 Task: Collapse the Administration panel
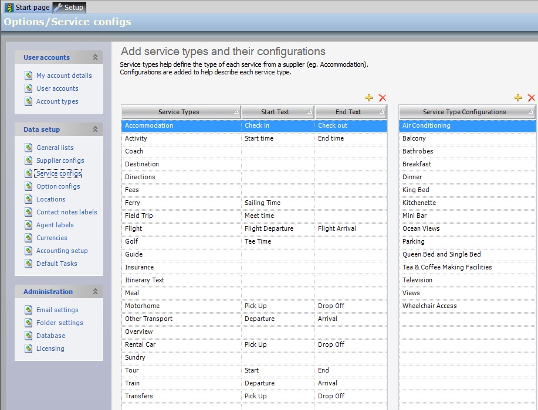pyautogui.click(x=95, y=292)
